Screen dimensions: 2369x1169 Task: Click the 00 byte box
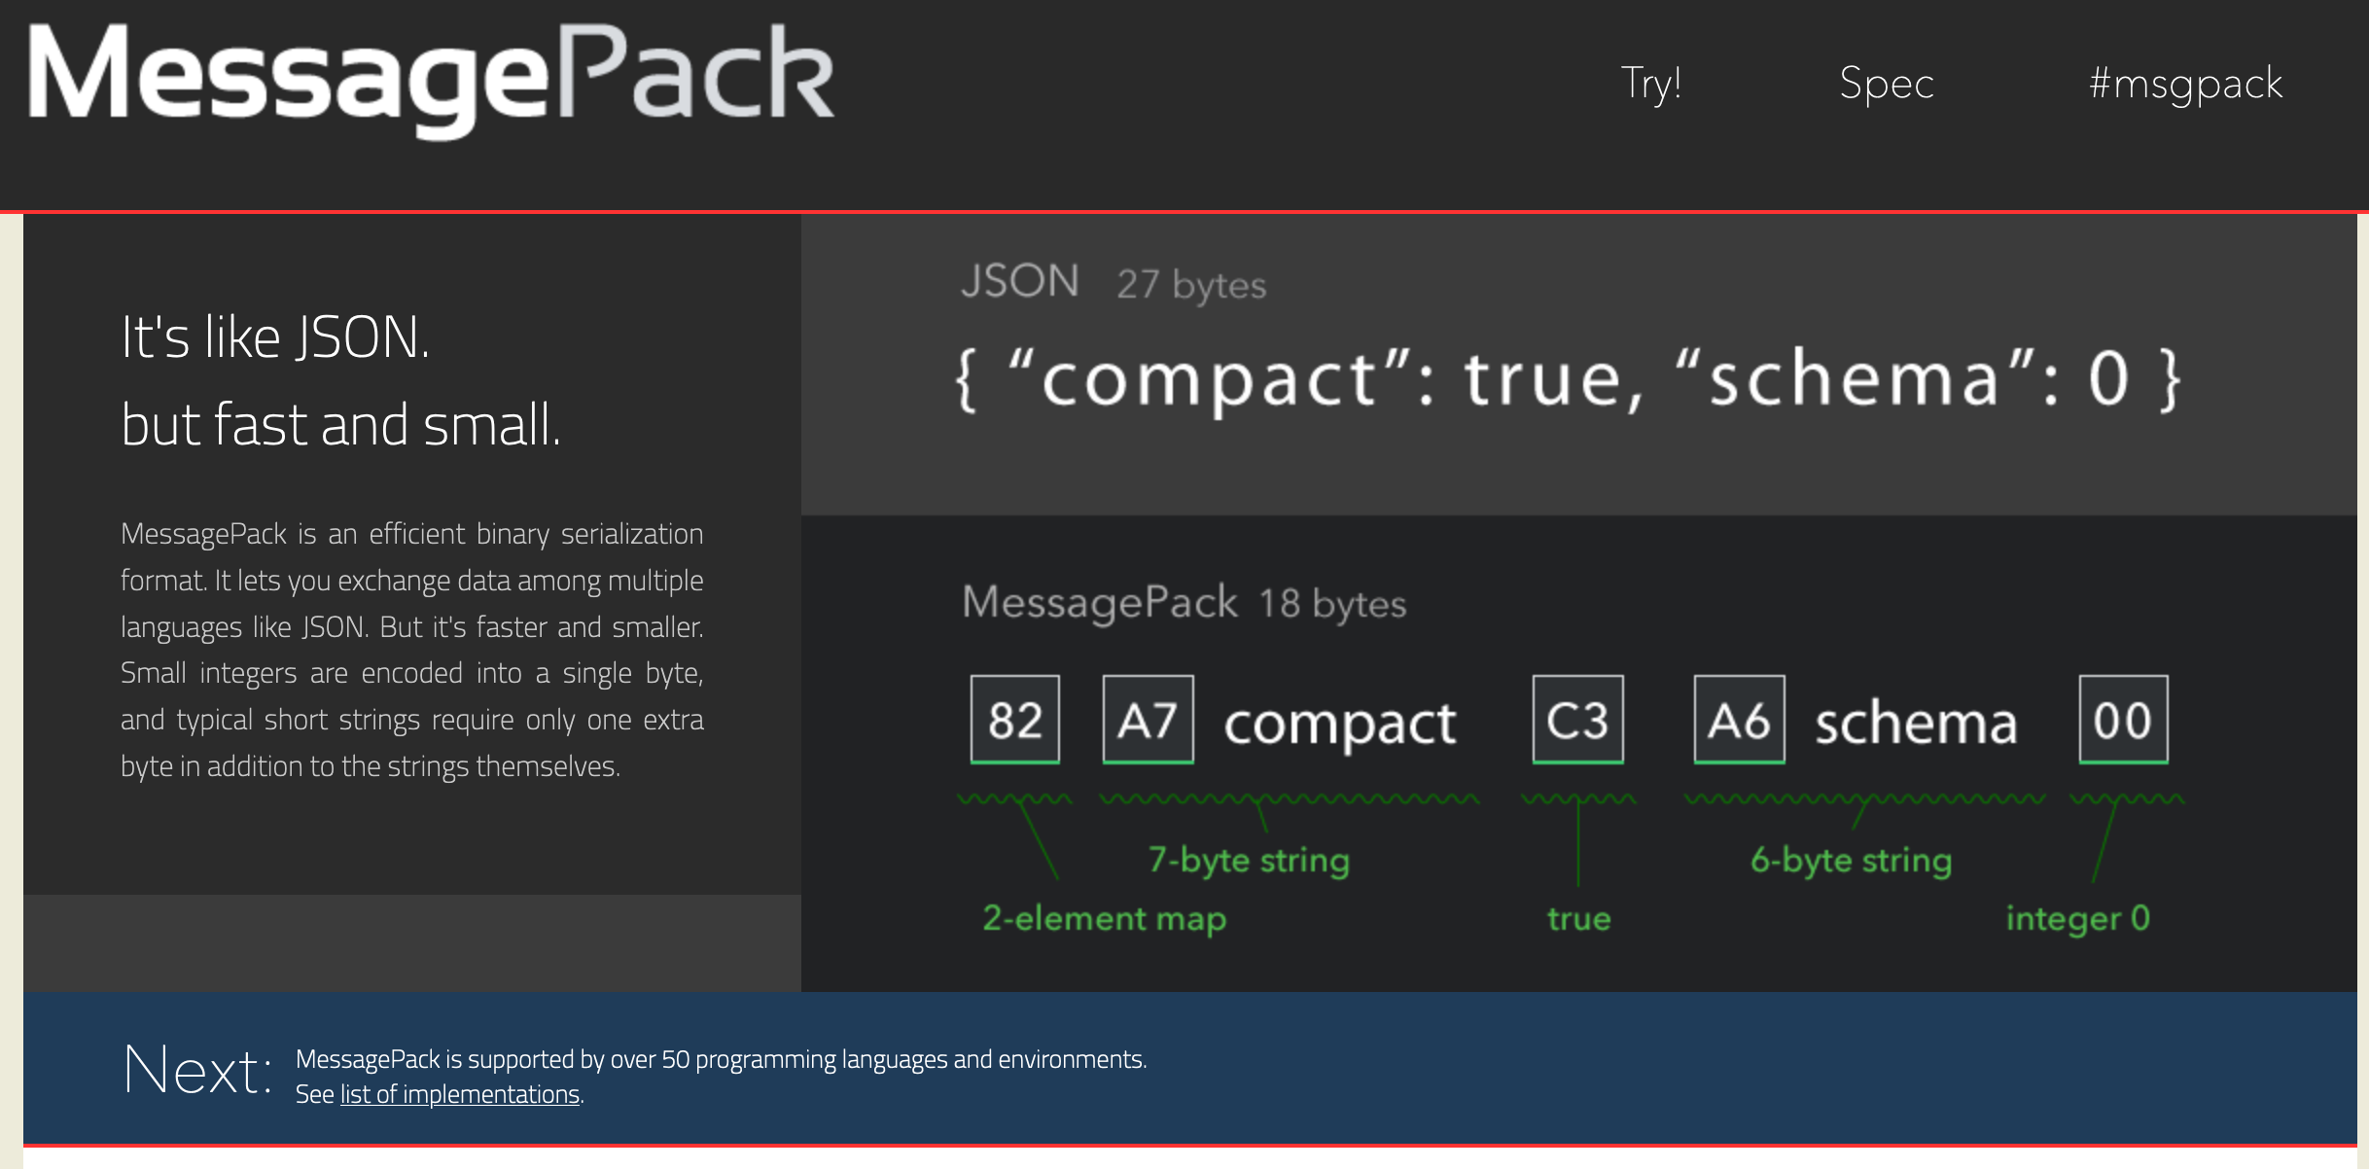click(2123, 720)
